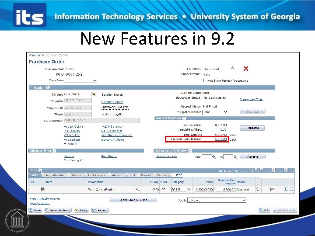Open the PO Date calendar picker
The image size is (315, 236).
tap(94, 94)
